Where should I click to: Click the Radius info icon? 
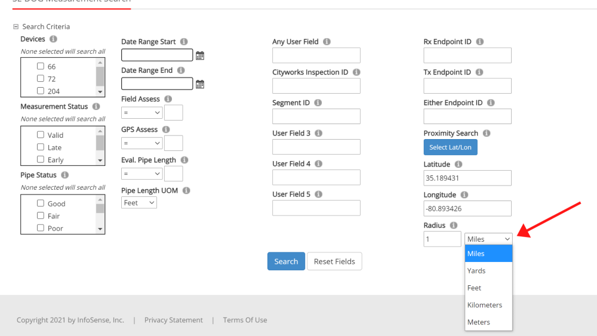point(454,226)
